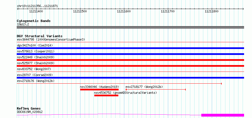252x118 pixels.
Task: Open variant nsv525977 (Shaikh2009) label
Action: (36, 63)
